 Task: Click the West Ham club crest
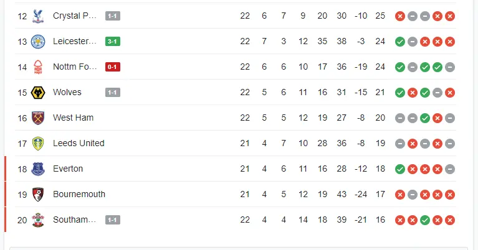tap(39, 118)
